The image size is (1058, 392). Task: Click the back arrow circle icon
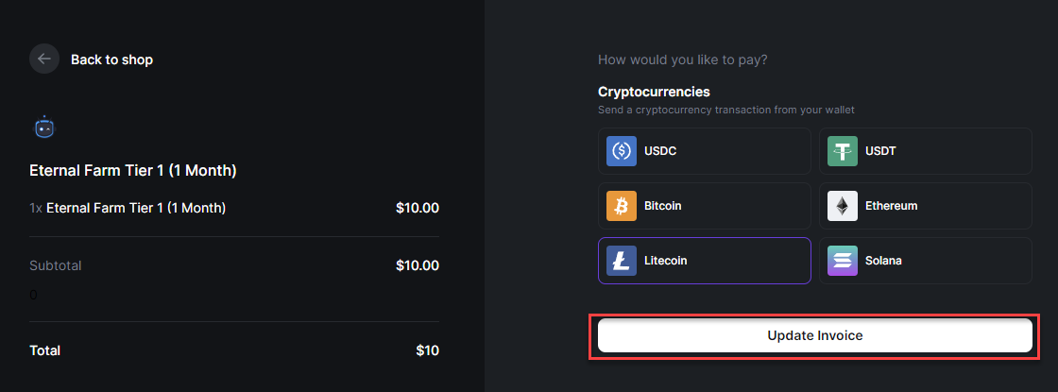click(x=44, y=60)
